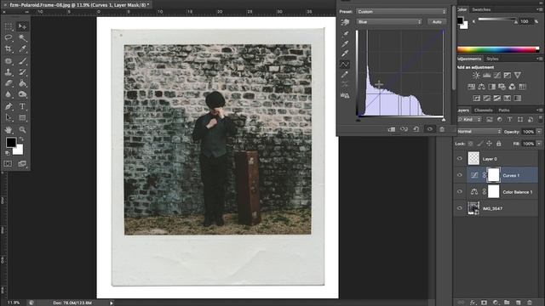Select the Type tool

[x=22, y=106]
